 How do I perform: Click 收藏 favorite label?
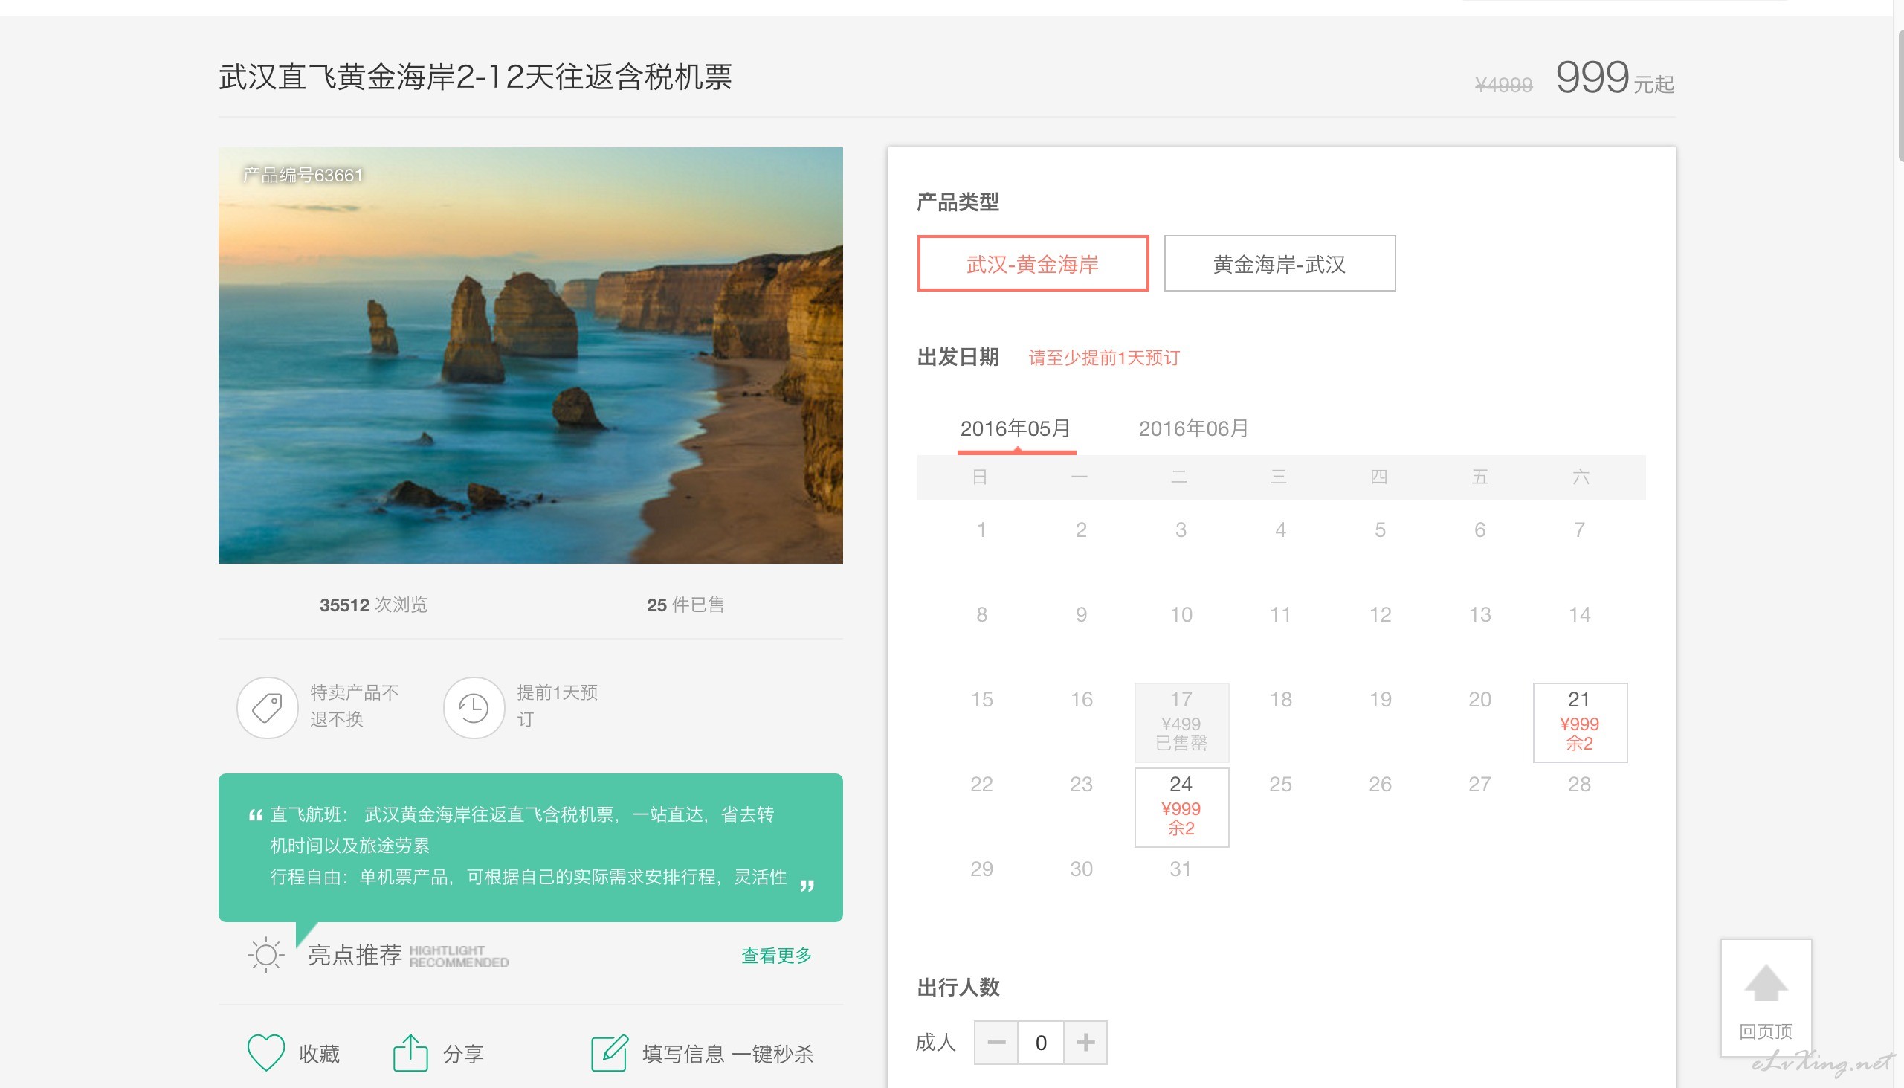[x=319, y=1054]
